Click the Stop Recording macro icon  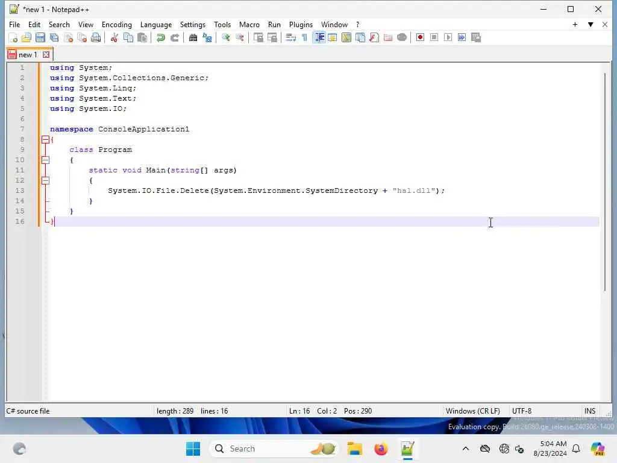(434, 38)
